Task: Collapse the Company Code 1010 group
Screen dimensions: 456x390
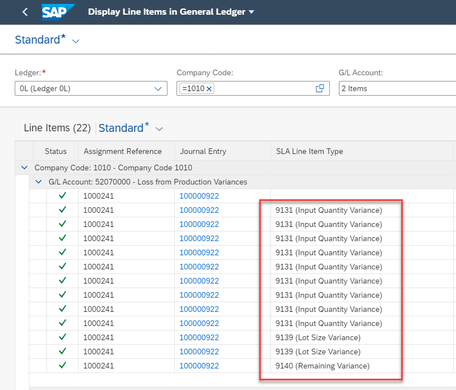Action: tap(24, 168)
